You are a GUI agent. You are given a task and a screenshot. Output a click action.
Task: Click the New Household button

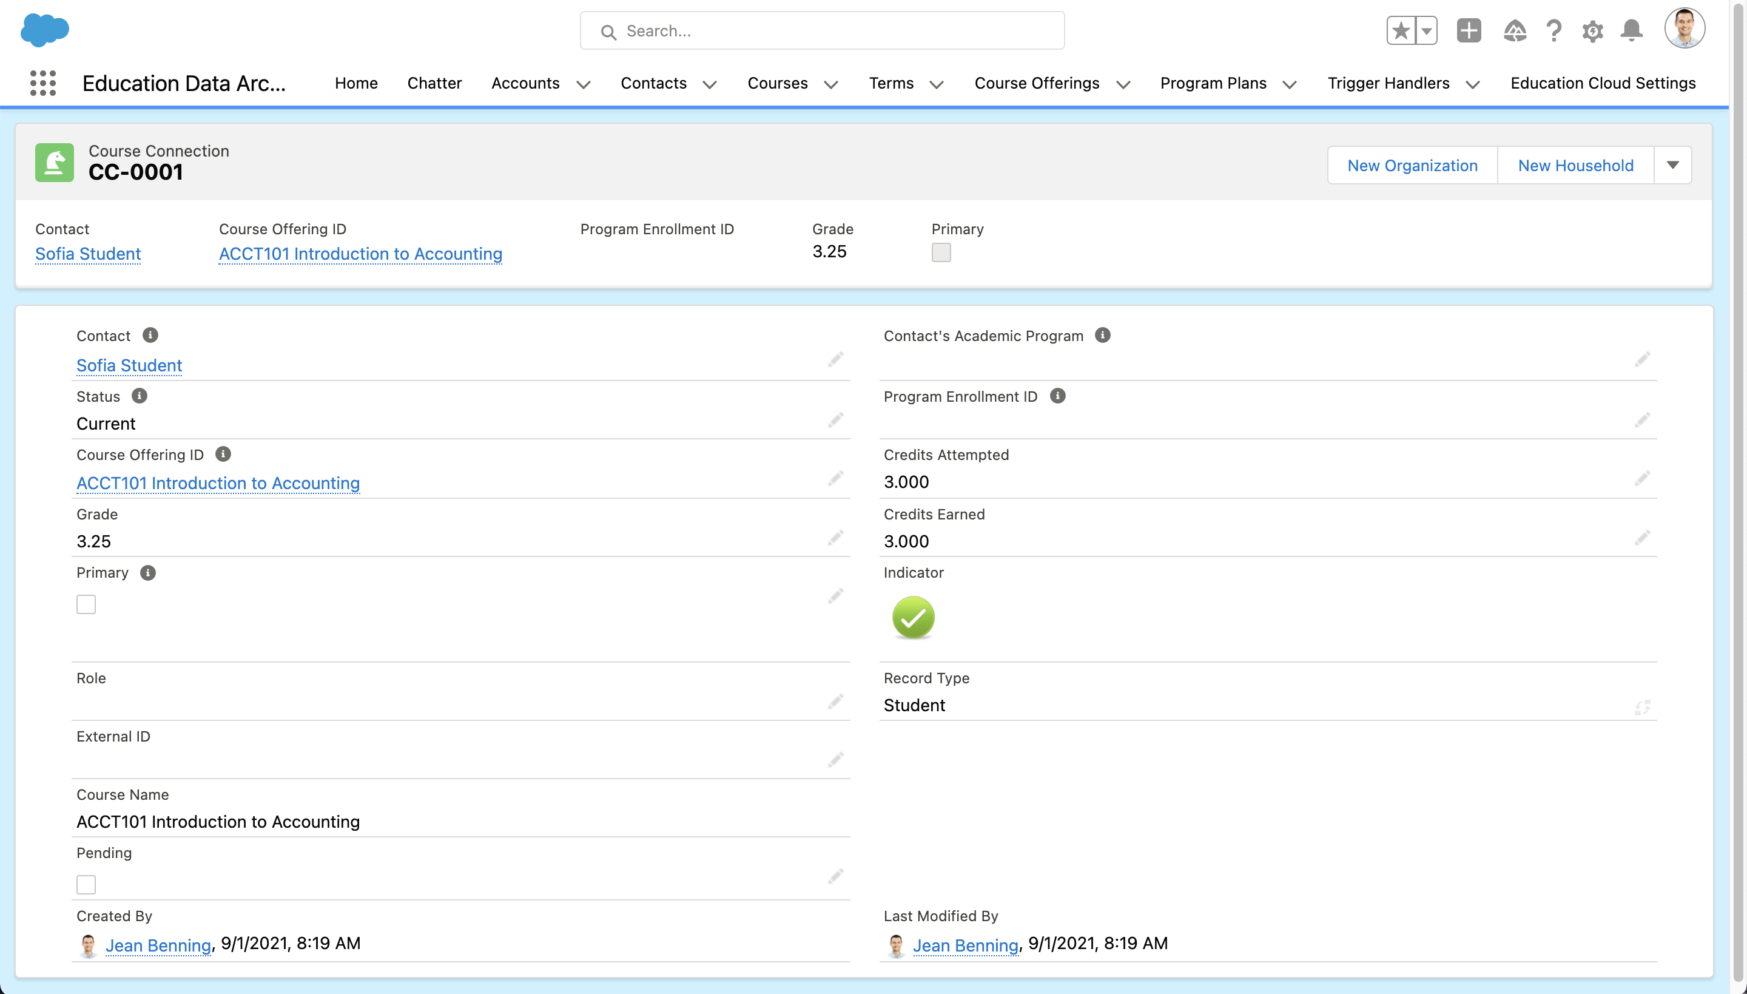point(1576,165)
